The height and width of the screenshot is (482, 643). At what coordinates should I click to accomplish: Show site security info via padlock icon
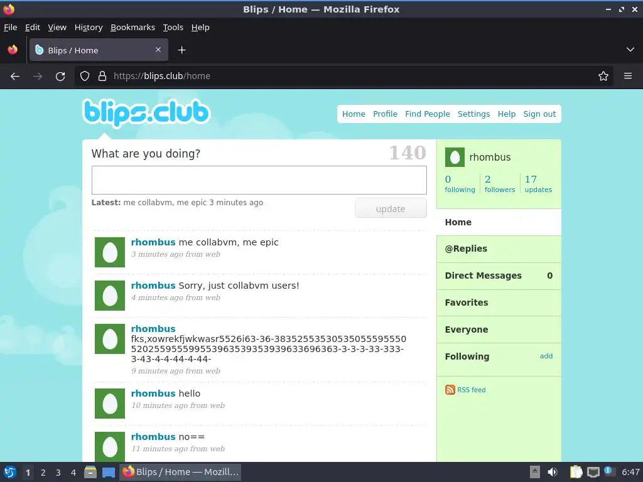tap(102, 76)
